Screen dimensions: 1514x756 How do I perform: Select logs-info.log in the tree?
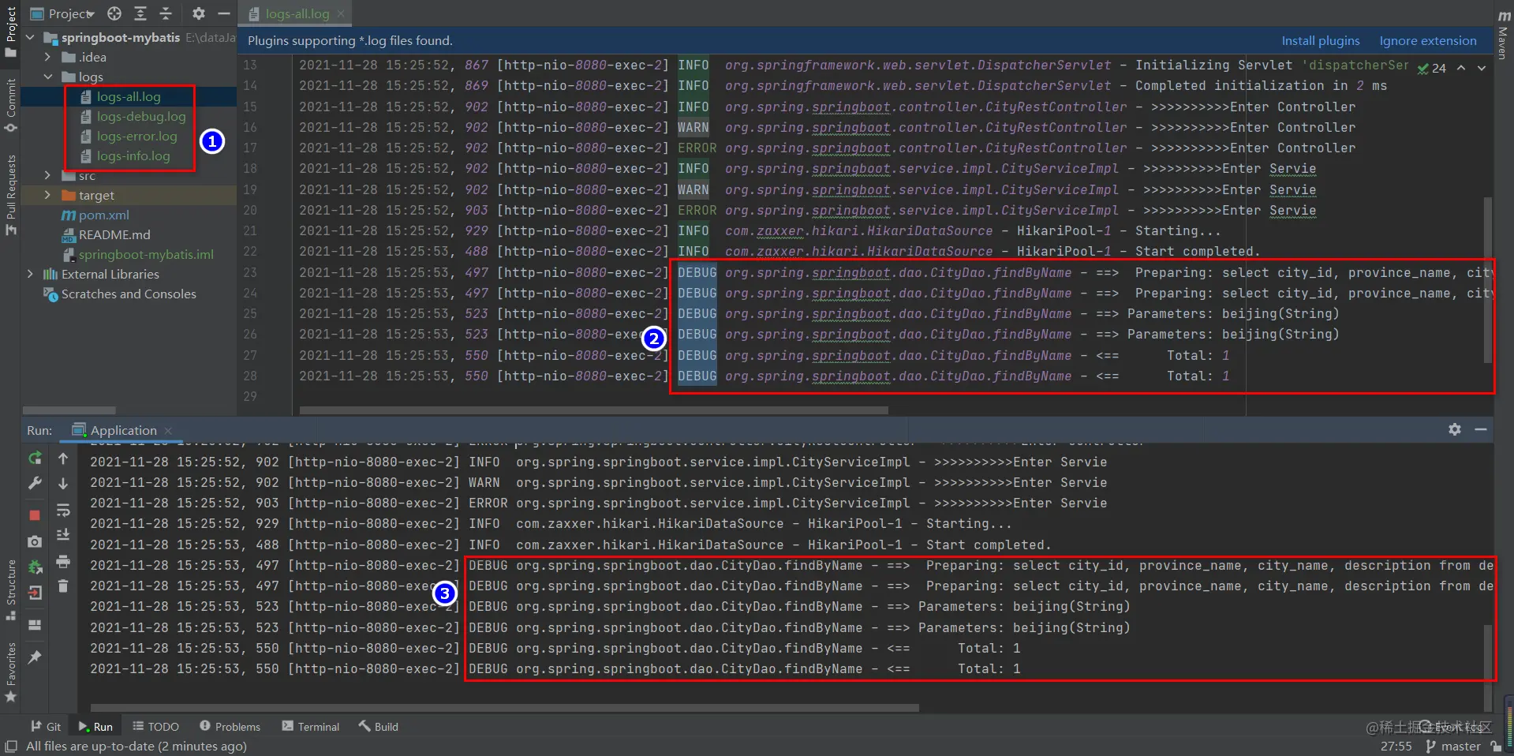tap(133, 155)
